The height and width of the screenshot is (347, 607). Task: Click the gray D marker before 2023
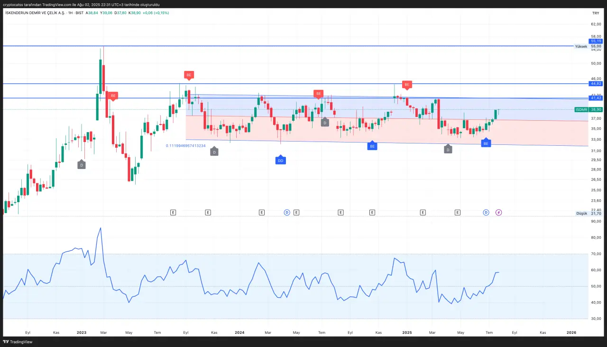tap(82, 165)
